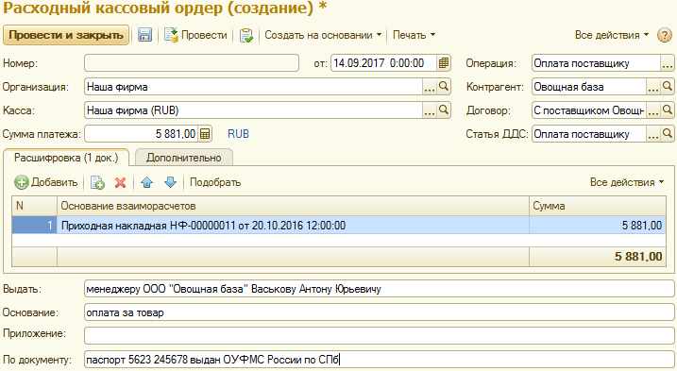This screenshot has height=371, width=677.
Task: Copy row with the duplicate-row icon
Action: click(x=97, y=183)
